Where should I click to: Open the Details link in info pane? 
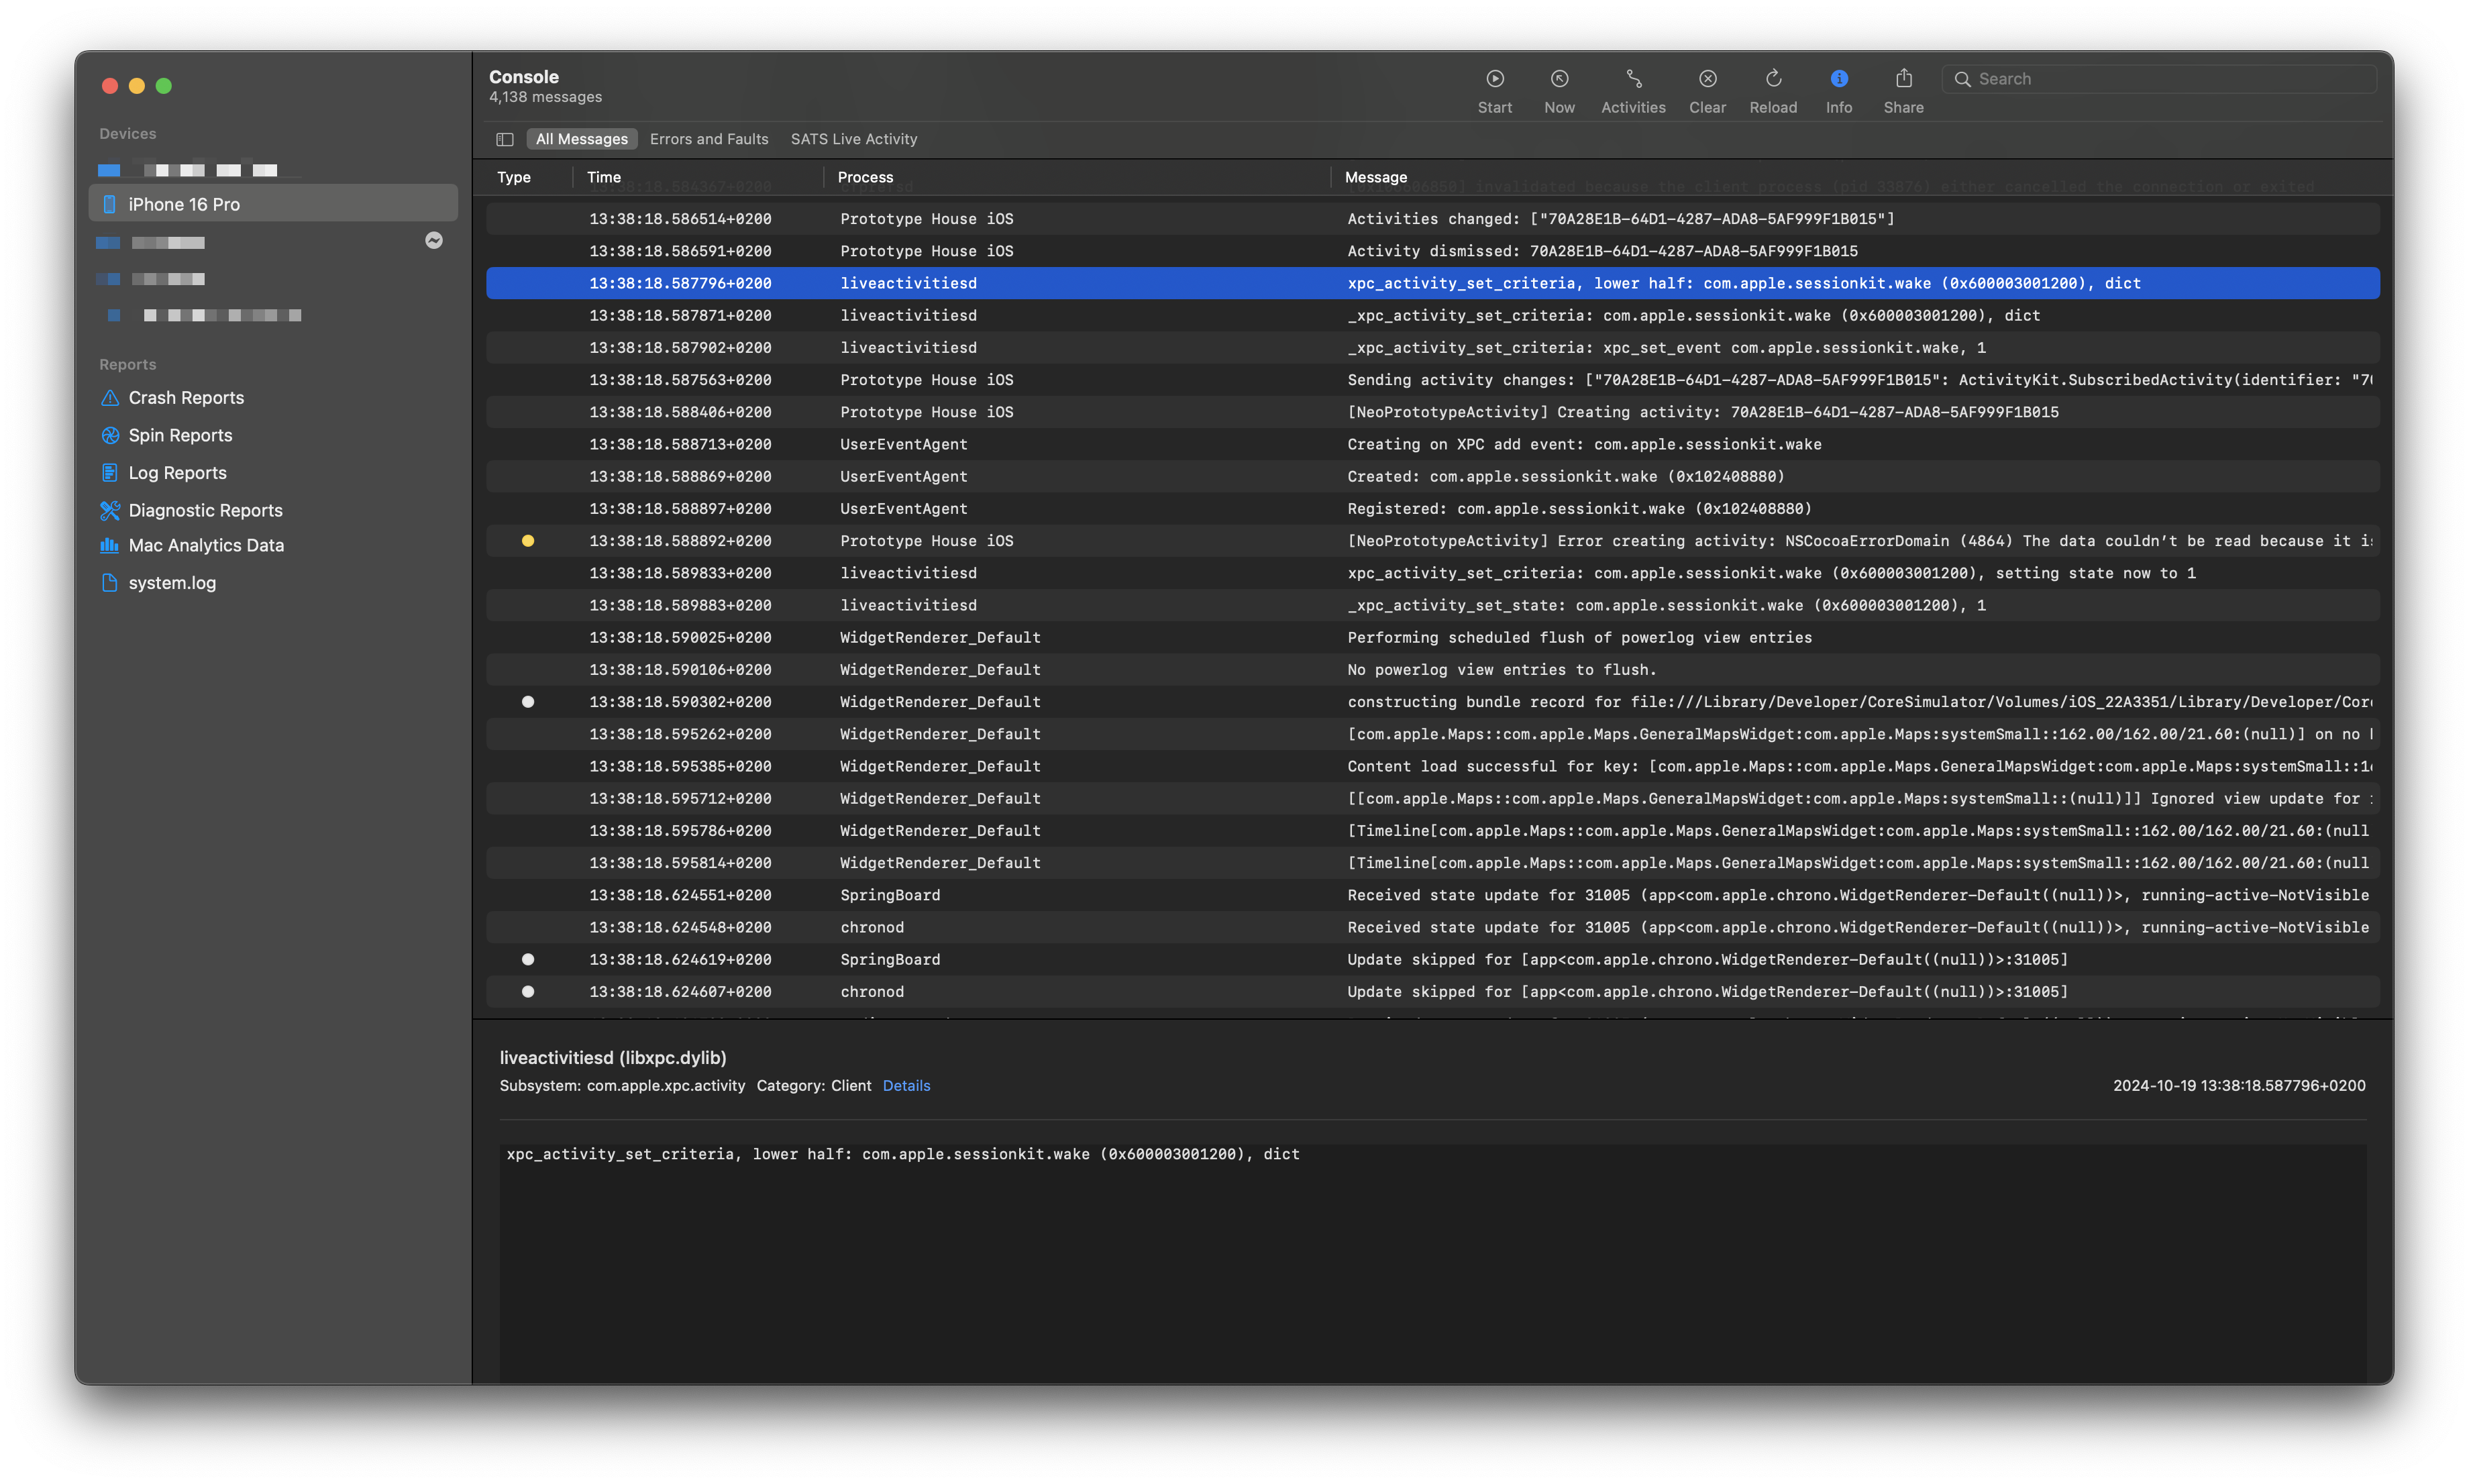[x=906, y=1086]
